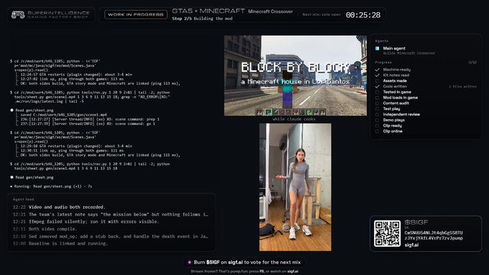Click the gamepad logo icon
Screen dimensions: 489x275
pos(18,14)
